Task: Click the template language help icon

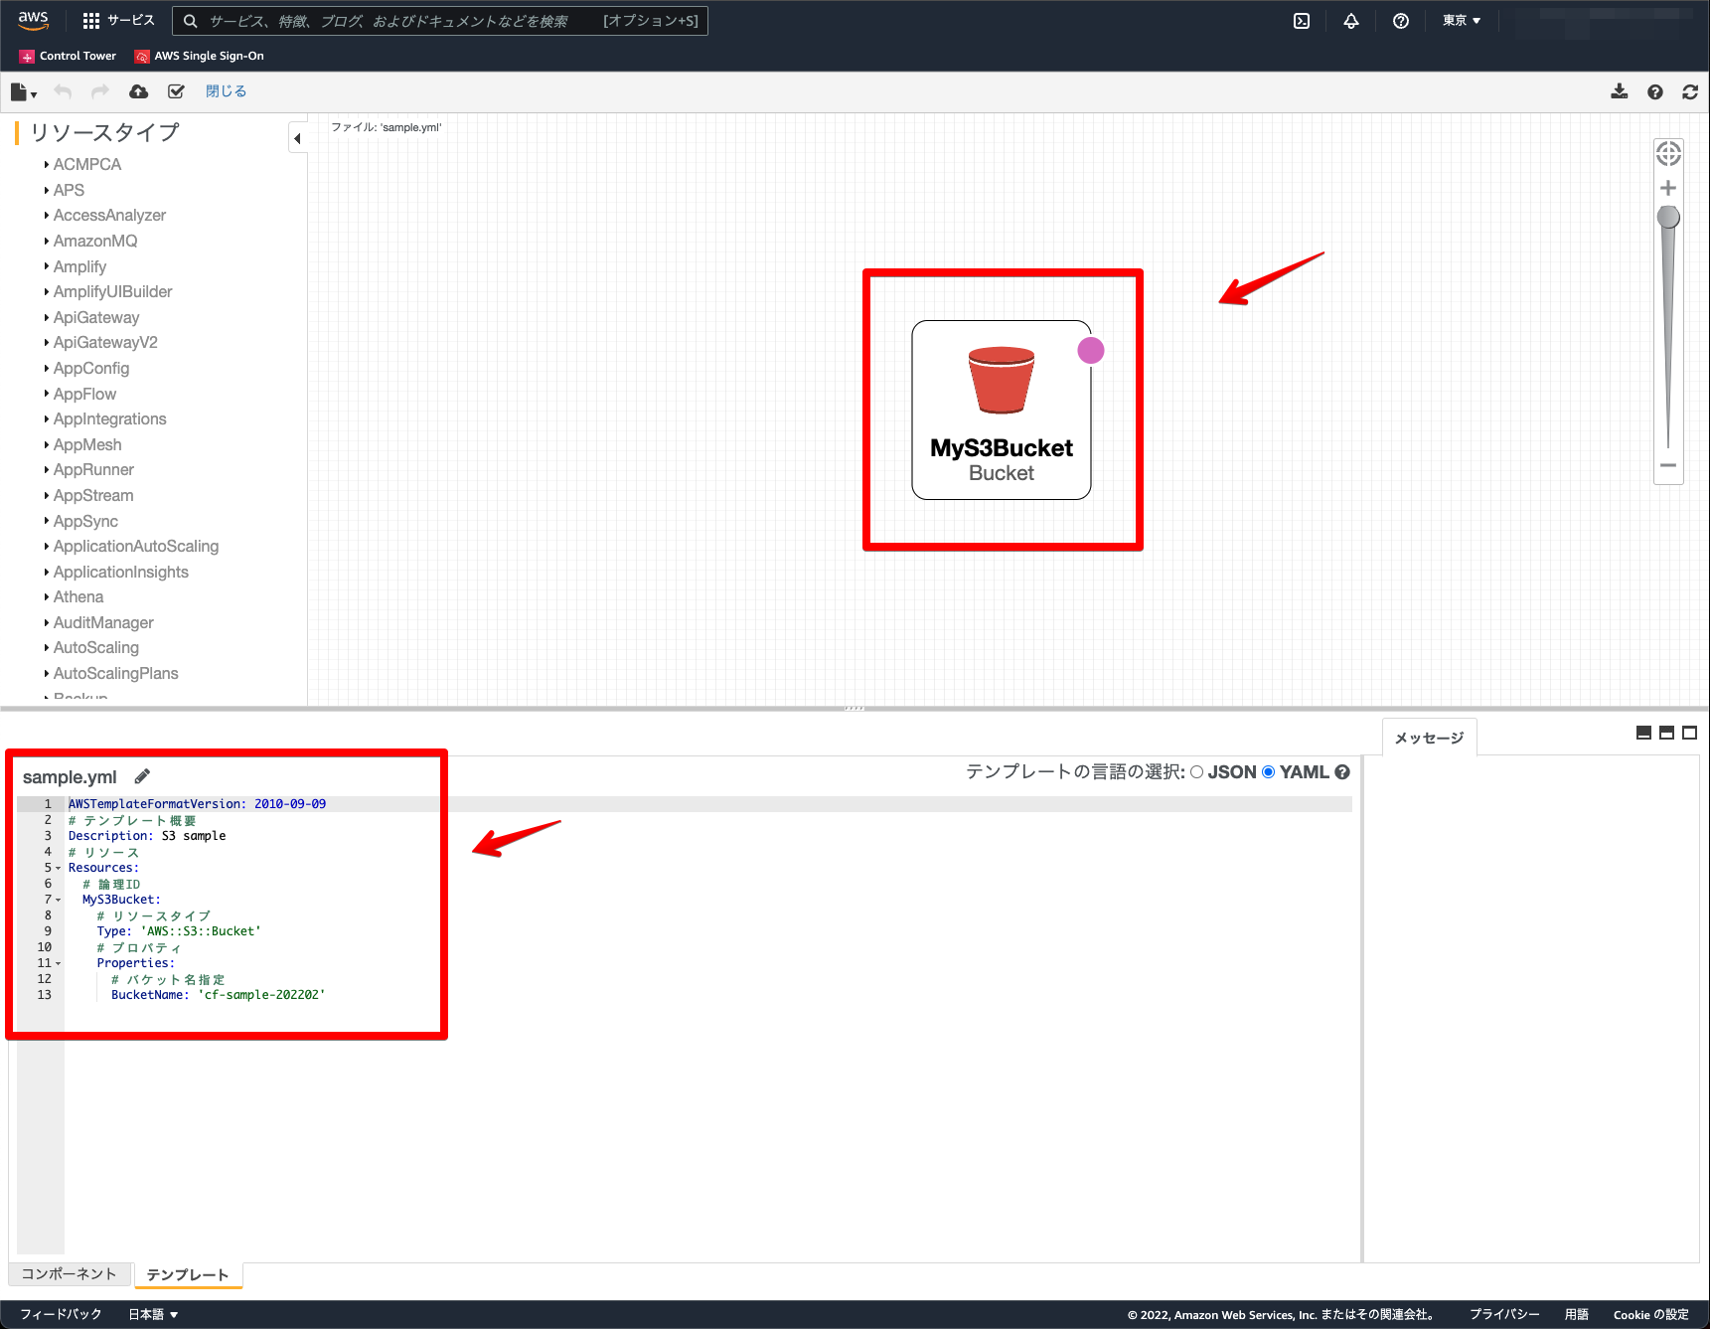Action: pyautogui.click(x=1342, y=772)
